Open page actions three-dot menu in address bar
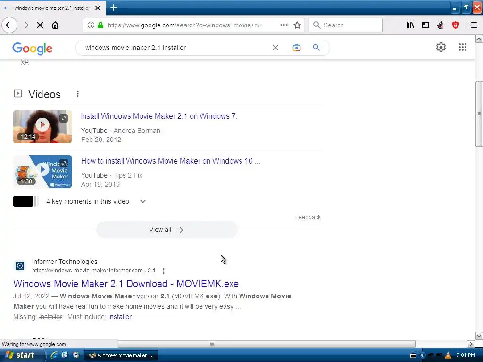The image size is (483, 362). [x=283, y=25]
